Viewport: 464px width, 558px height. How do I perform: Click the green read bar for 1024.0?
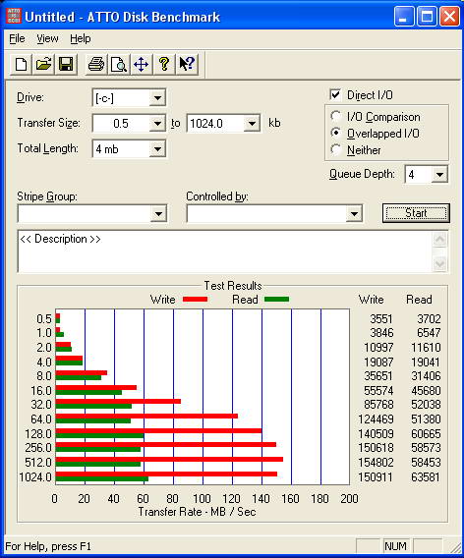(x=102, y=479)
